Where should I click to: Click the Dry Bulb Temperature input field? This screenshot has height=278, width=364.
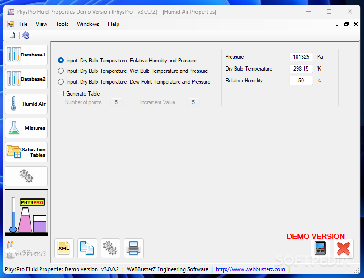click(x=301, y=69)
